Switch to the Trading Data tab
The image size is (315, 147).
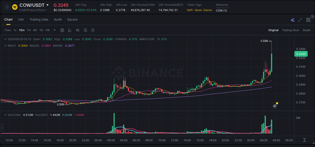[39, 19]
